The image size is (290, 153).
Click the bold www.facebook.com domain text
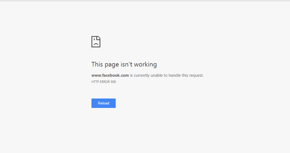click(x=110, y=75)
